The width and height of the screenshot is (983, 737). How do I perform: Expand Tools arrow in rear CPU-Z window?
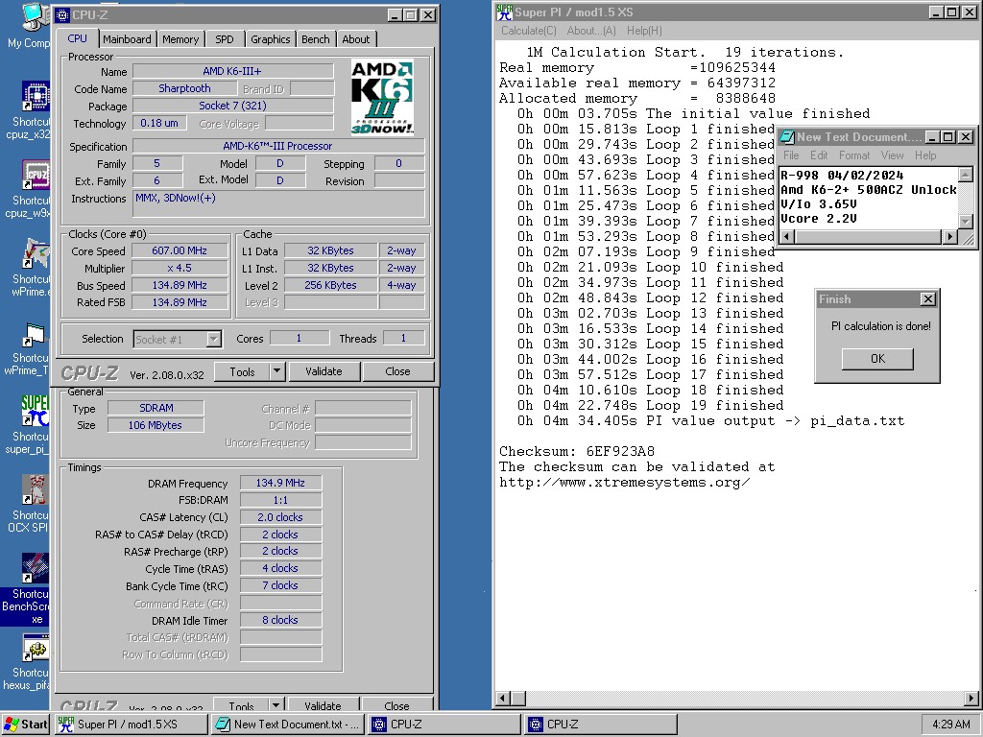tap(276, 705)
